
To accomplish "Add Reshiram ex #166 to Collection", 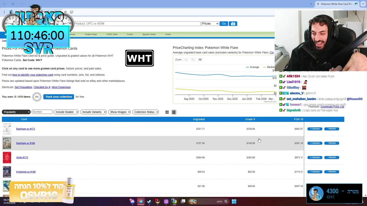I will point(315,143).
